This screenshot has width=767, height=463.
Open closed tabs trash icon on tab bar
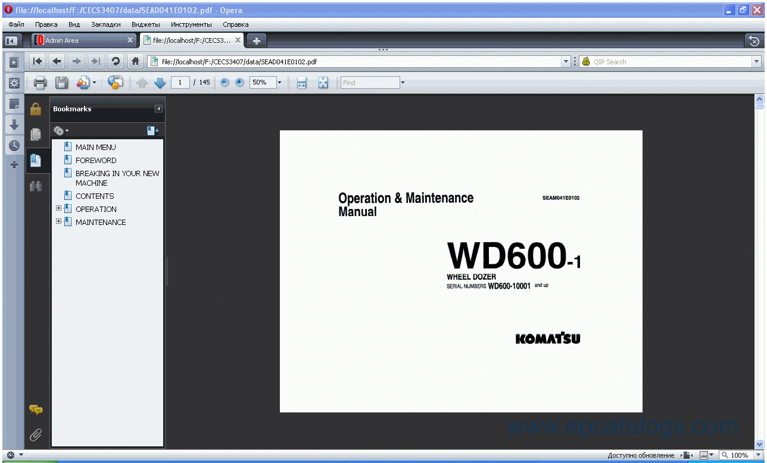coord(753,40)
